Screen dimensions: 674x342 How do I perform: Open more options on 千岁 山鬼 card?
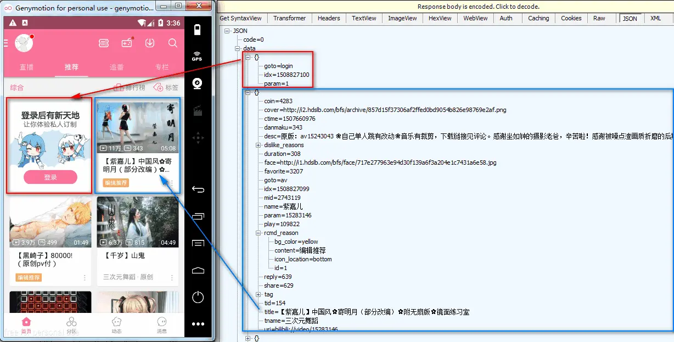click(x=172, y=278)
